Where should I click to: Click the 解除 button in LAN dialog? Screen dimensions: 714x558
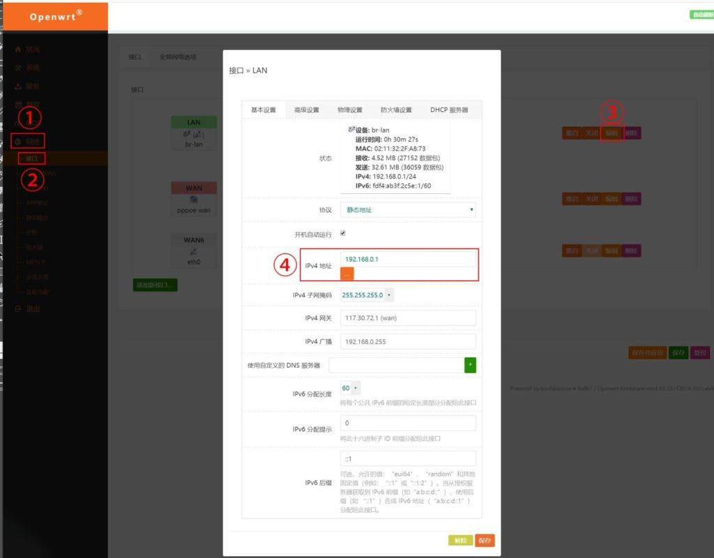[x=460, y=541]
